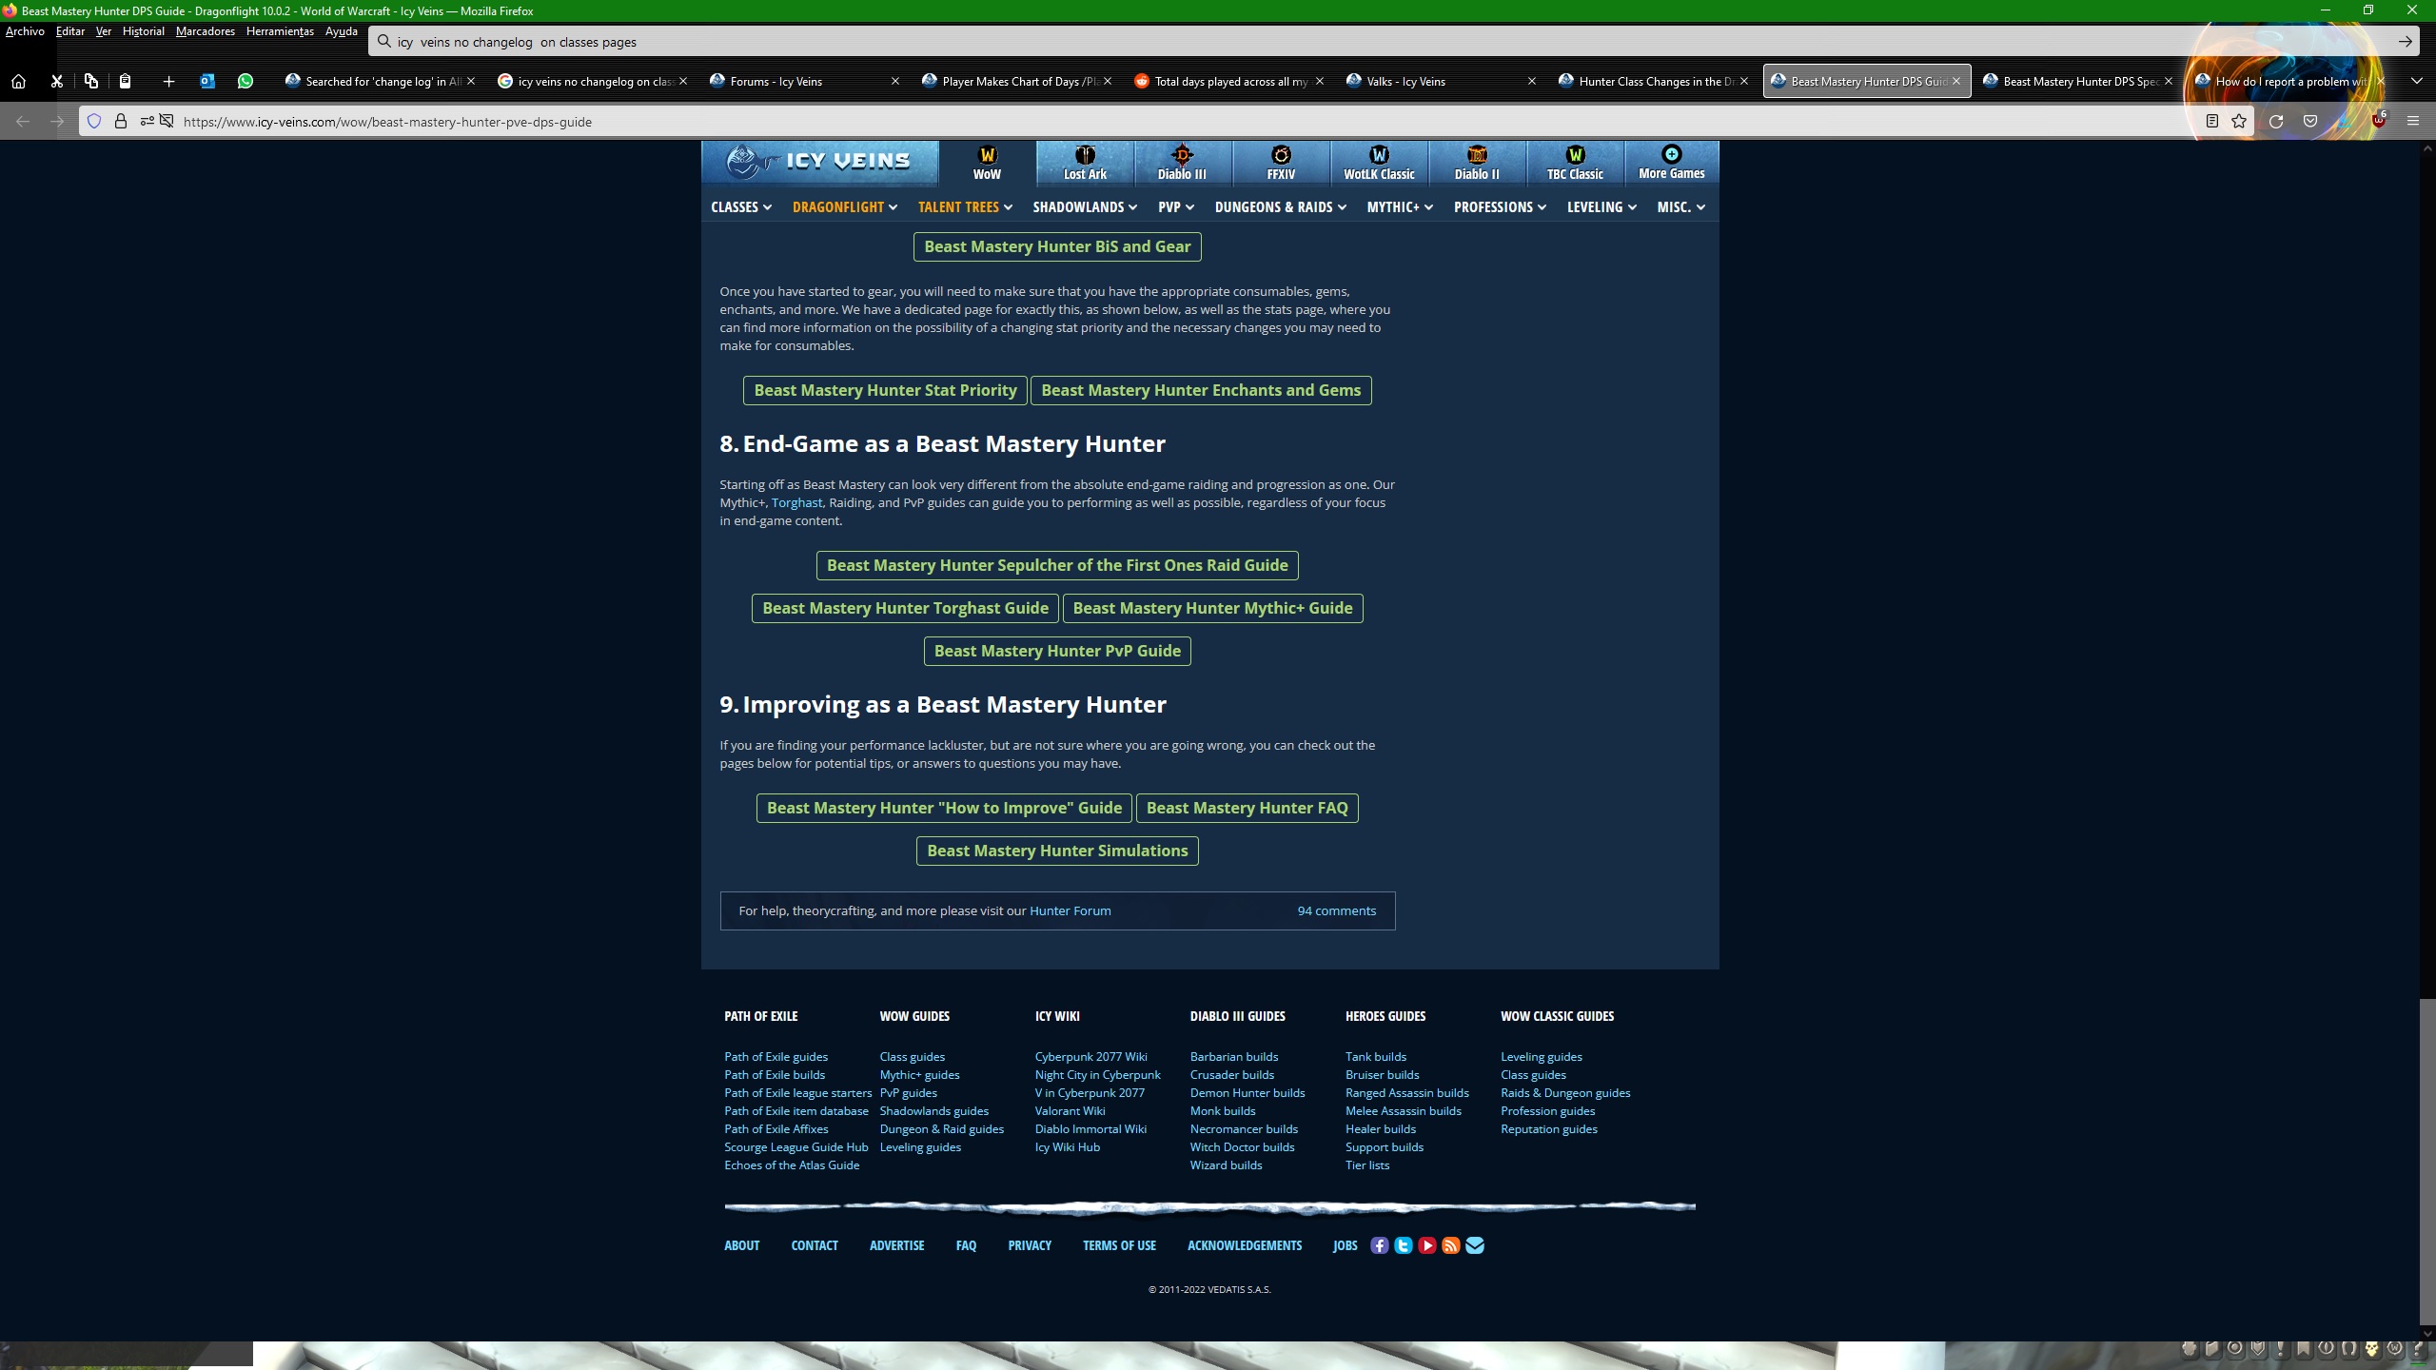Select the Diablo III game icon
2436x1370 pixels.
1182,162
